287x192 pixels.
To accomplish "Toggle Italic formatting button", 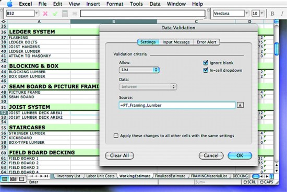I will point(282,14).
